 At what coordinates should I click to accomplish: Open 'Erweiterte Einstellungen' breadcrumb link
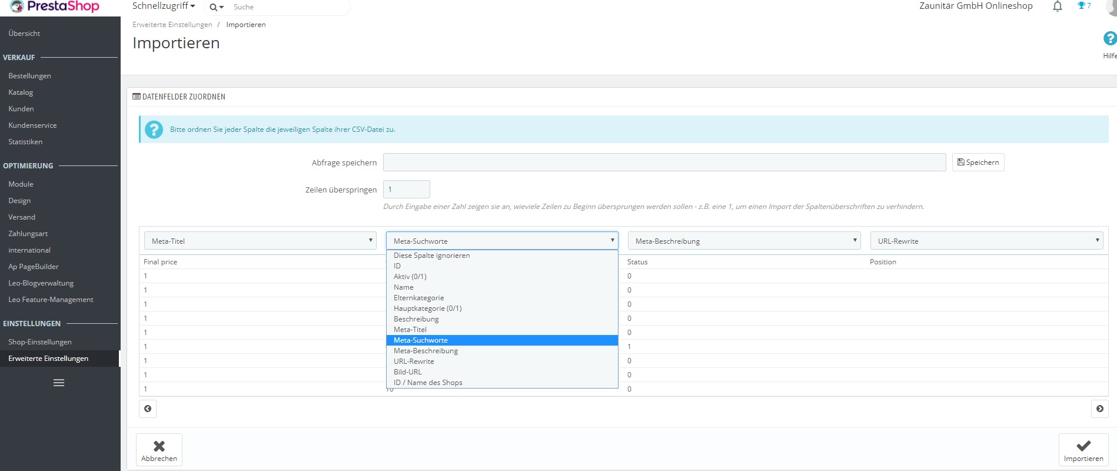[172, 25]
